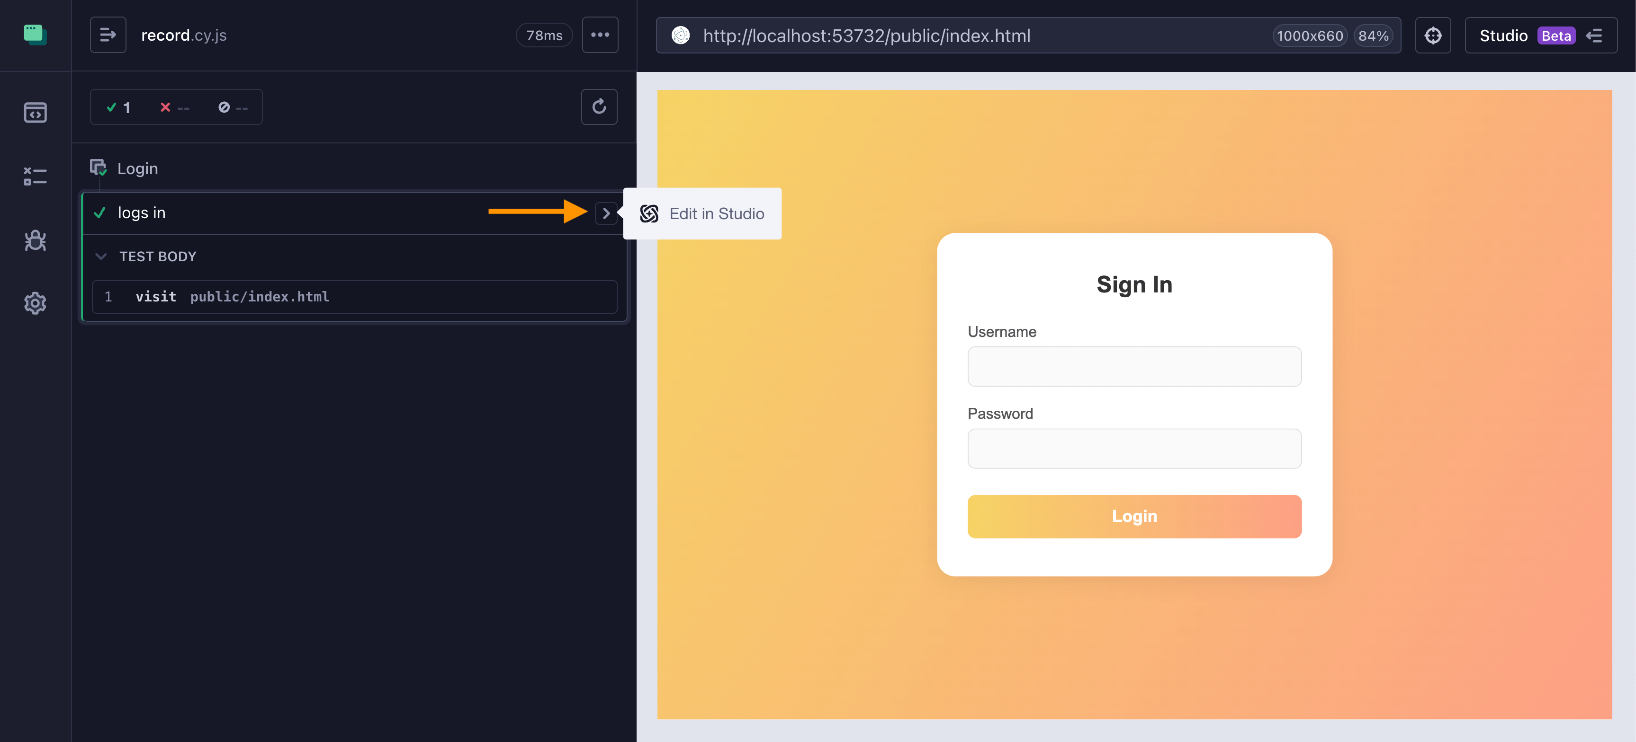The width and height of the screenshot is (1636, 742).
Task: Open the Specs view from the sidebar
Action: [35, 113]
